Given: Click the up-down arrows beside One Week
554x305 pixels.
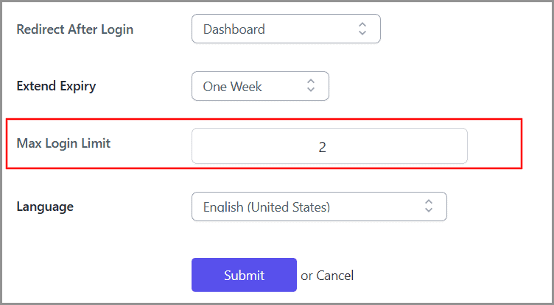Looking at the screenshot, I should click(x=311, y=86).
